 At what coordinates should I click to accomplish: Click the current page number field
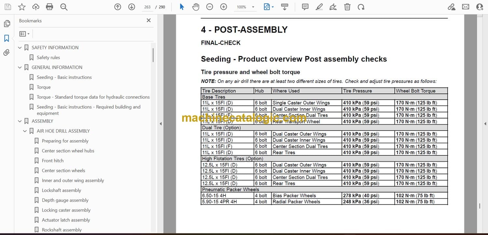click(147, 7)
